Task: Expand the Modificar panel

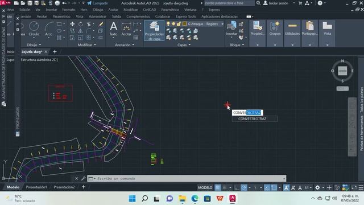Action: coord(87,44)
